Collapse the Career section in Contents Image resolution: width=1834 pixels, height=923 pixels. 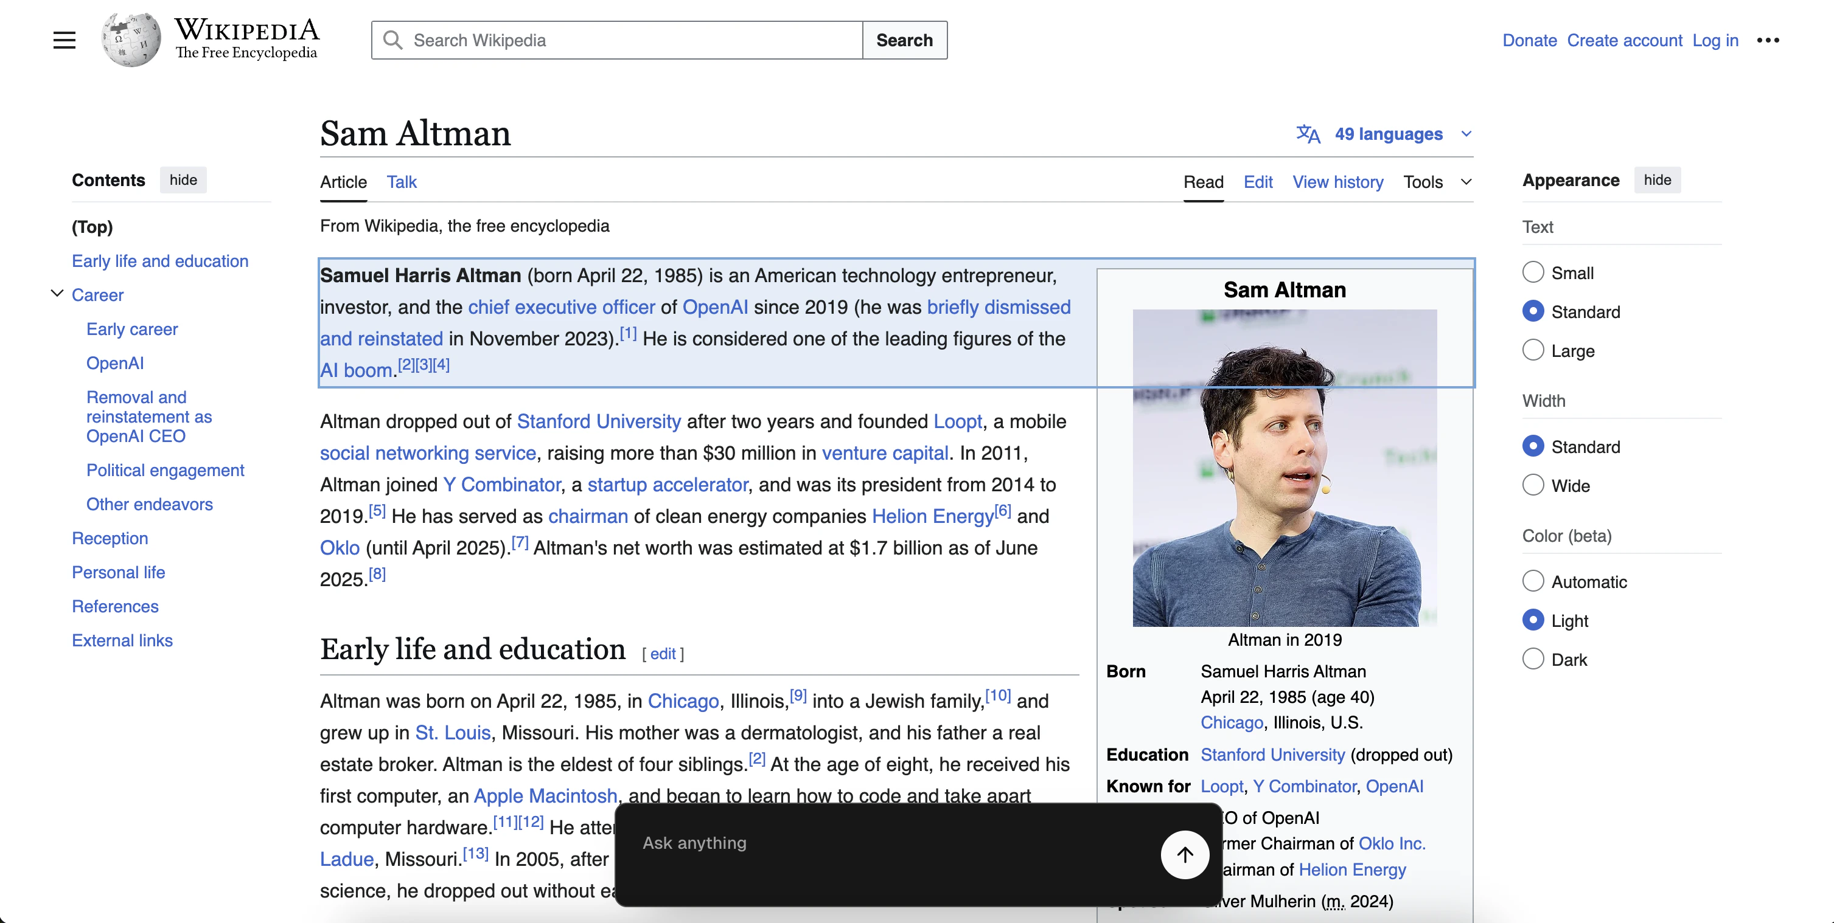(x=57, y=294)
